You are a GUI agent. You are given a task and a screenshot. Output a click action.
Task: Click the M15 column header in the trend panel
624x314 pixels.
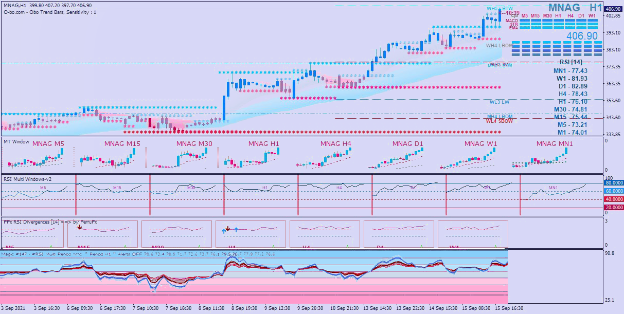pos(536,16)
